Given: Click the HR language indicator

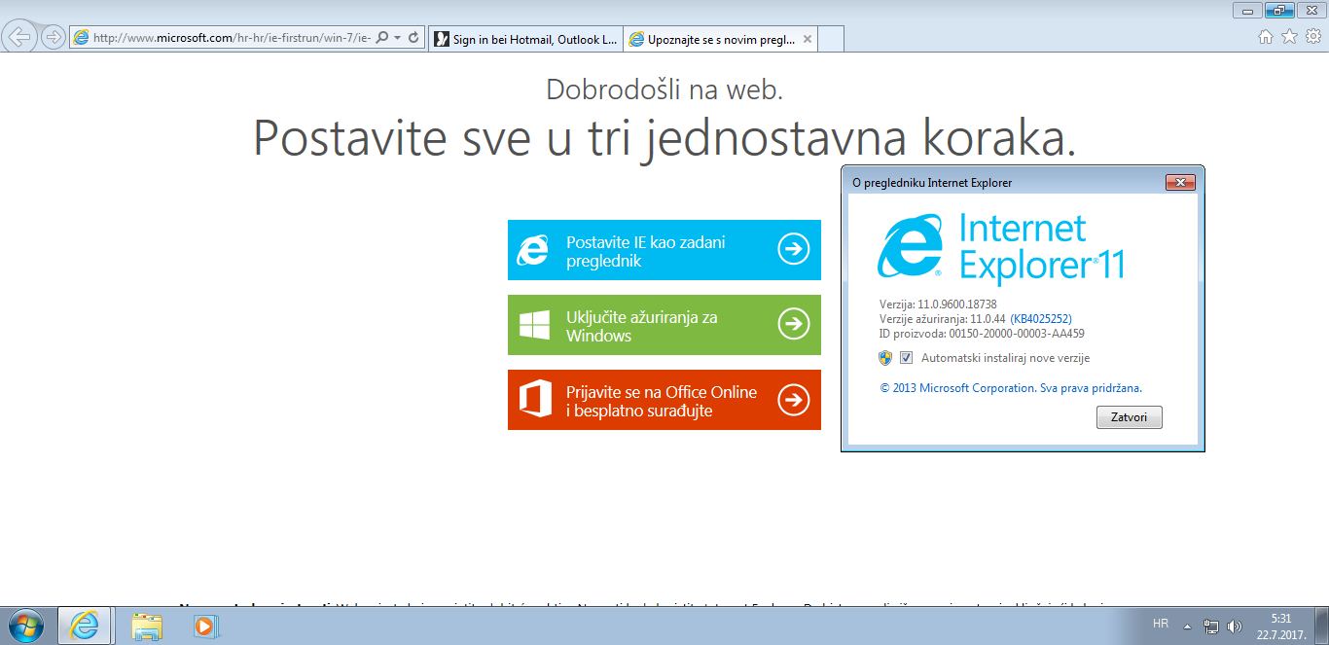Looking at the screenshot, I should [x=1160, y=624].
